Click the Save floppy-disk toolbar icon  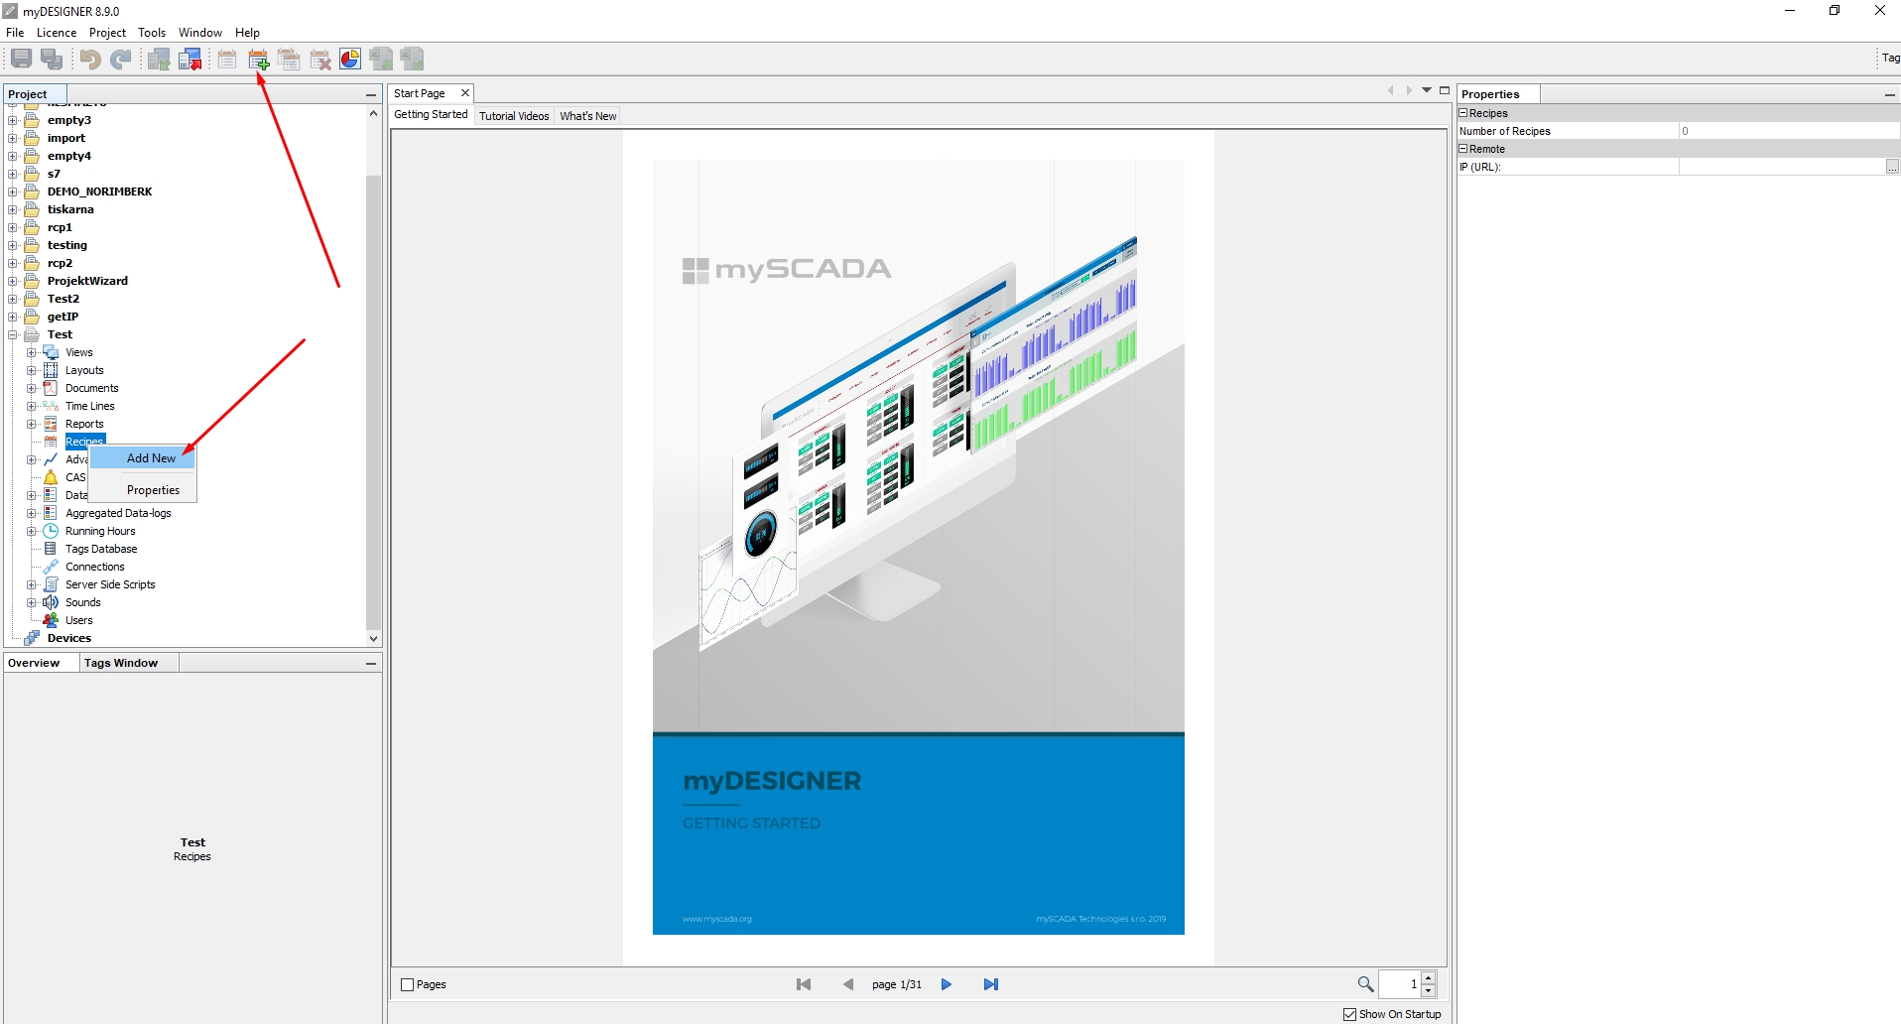click(x=21, y=60)
